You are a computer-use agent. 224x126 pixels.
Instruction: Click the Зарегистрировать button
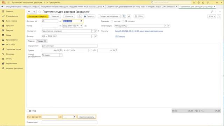point(86,117)
